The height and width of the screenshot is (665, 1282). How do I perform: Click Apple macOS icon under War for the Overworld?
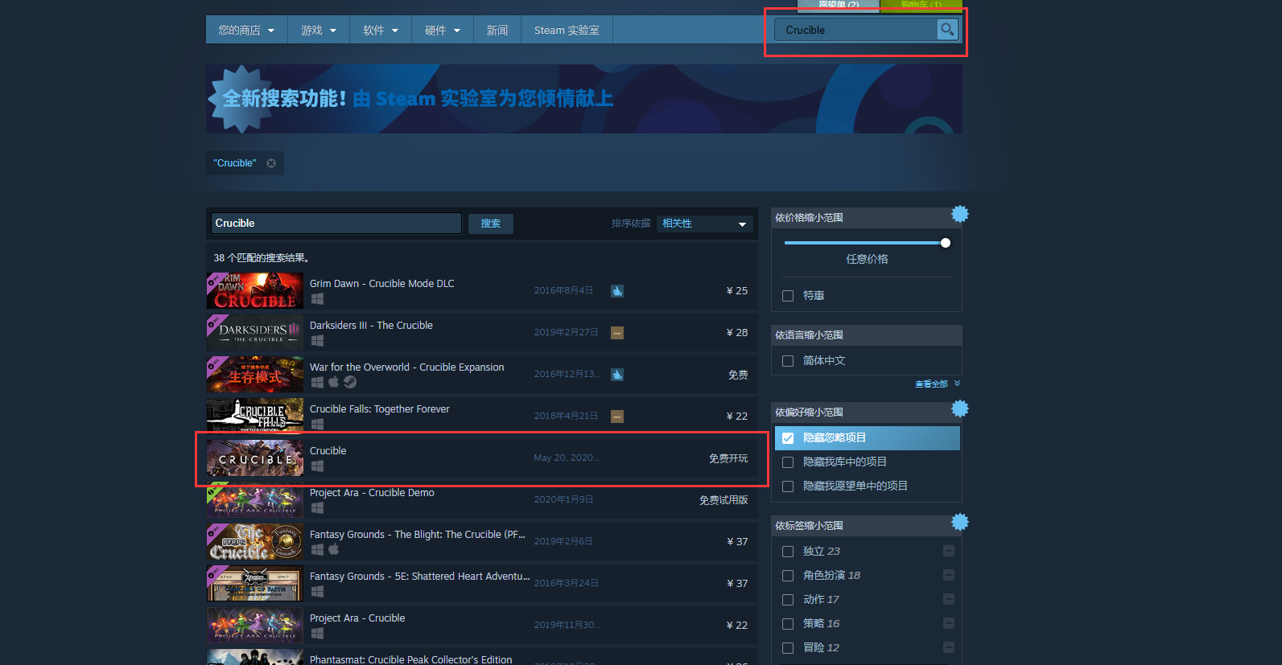point(333,382)
